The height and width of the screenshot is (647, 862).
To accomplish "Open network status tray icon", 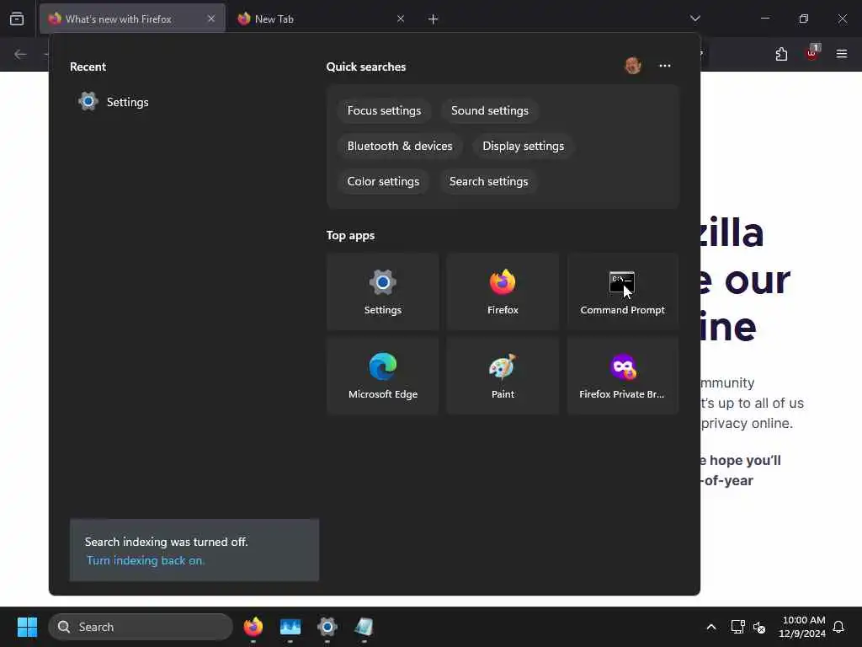I will coord(737,627).
